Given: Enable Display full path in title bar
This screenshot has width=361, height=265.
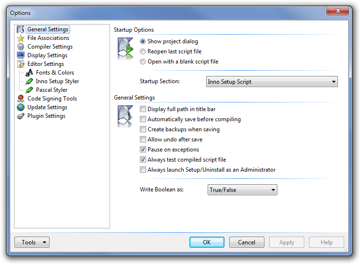Looking at the screenshot, I should [143, 109].
